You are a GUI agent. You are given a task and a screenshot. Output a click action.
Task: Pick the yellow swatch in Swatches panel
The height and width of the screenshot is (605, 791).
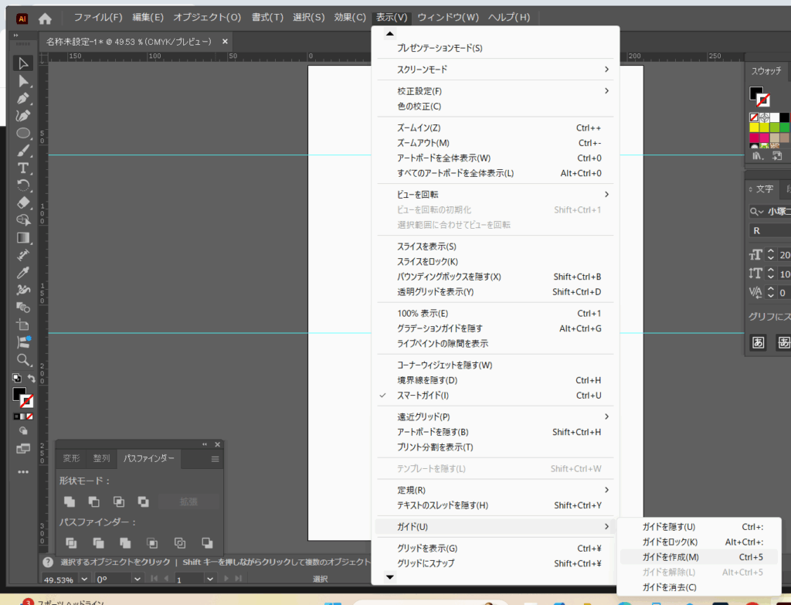coord(754,127)
